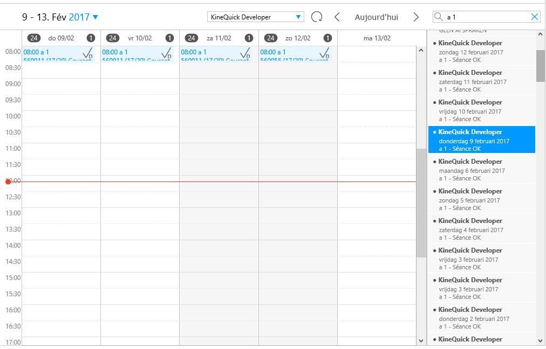Image resolution: width=546 pixels, height=349 pixels.
Task: Click the 24 badge beside vr 10/02
Action: (x=112, y=38)
